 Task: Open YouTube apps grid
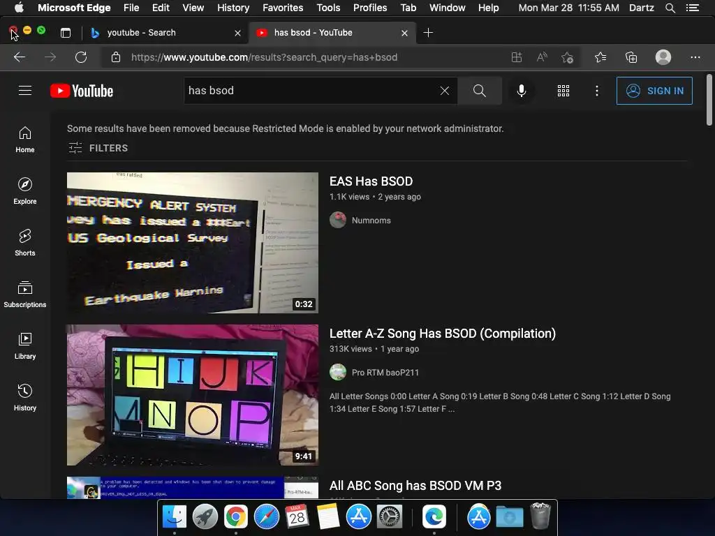(563, 90)
